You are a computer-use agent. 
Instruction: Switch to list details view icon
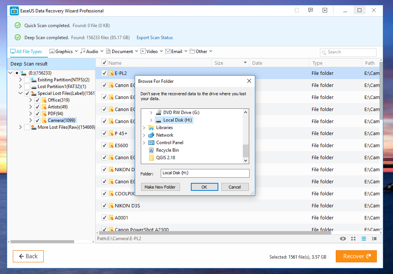click(x=364, y=238)
